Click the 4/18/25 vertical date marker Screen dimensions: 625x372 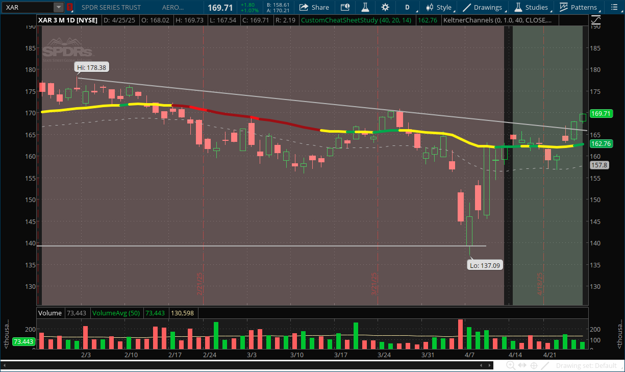540,283
